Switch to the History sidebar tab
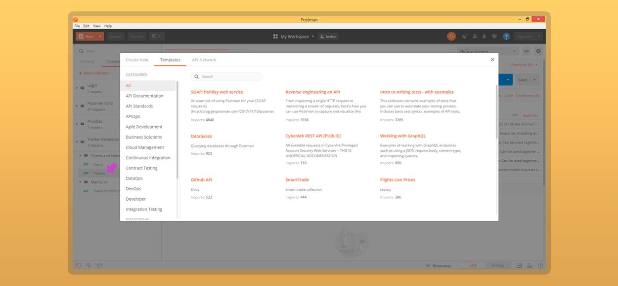618x286 pixels. (88, 62)
